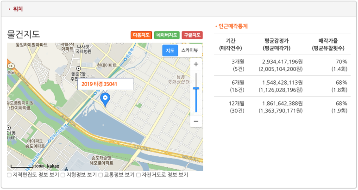Zoom in the map with plus button
Image resolution: width=358 pixels, height=190 pixels.
[196, 64]
